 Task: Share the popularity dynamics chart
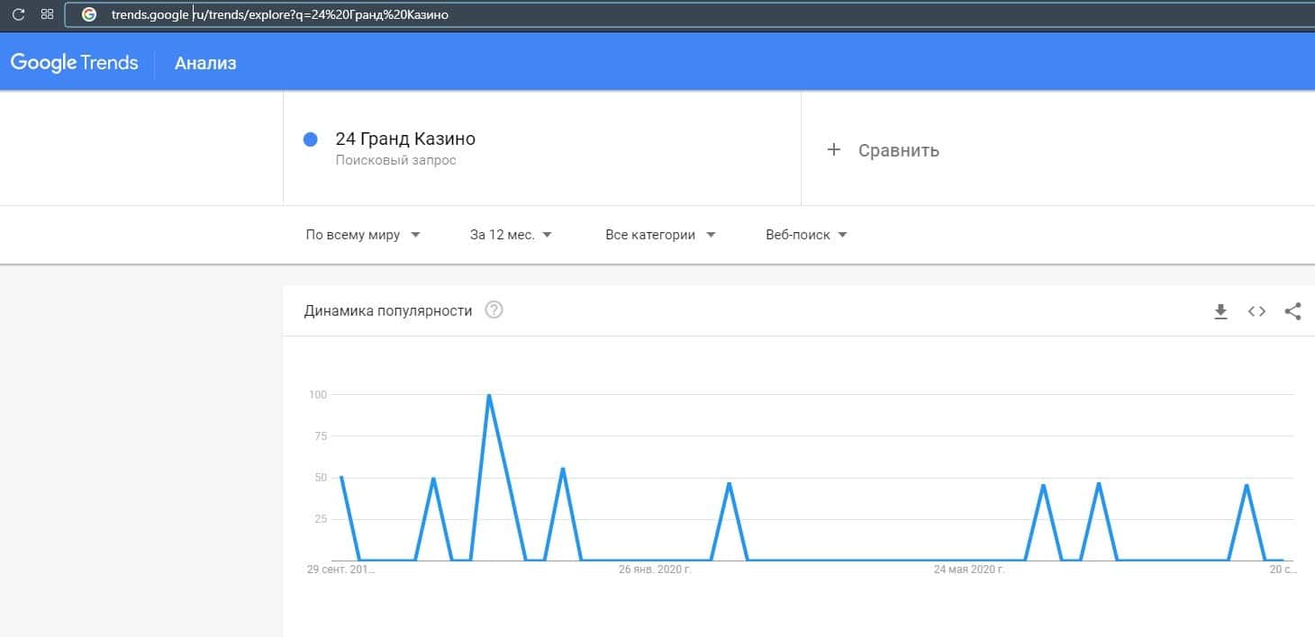(1292, 311)
